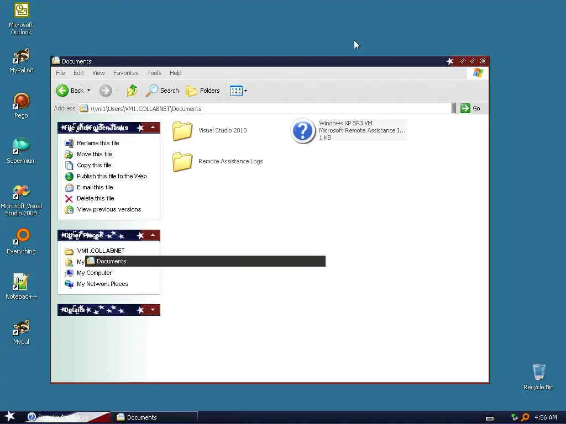Open the Recycle Bin
The image size is (566, 424).
538,377
